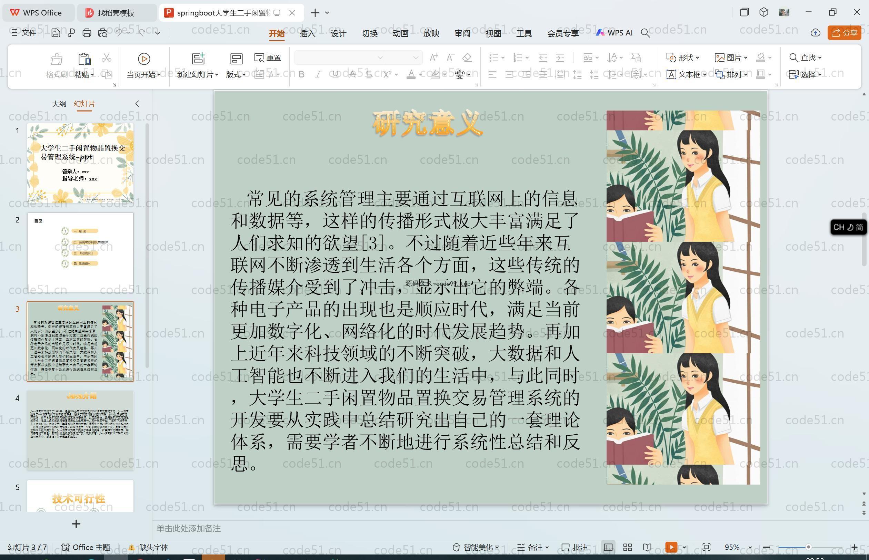869x560 pixels.
Task: Click the Share (分享) button
Action: point(844,33)
